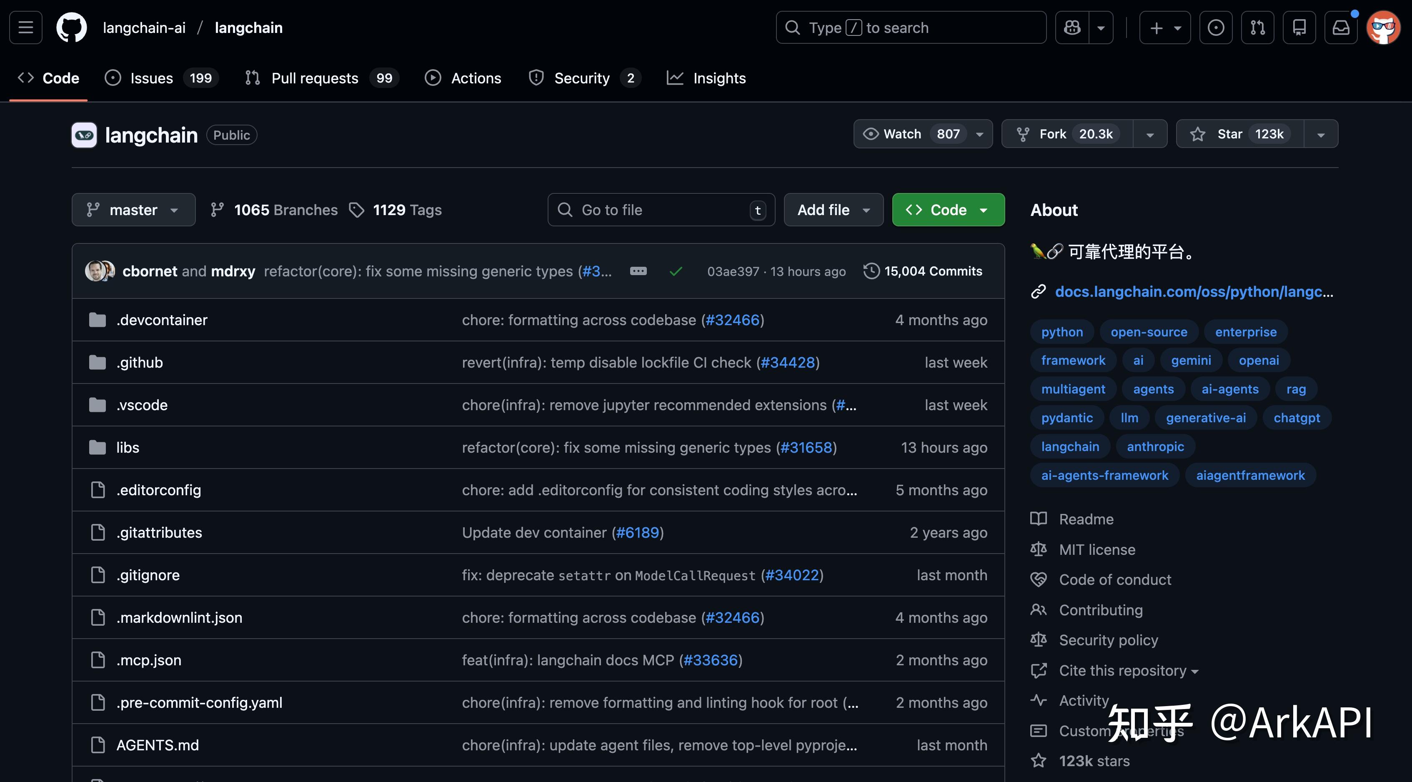Image resolution: width=1412 pixels, height=782 pixels.
Task: Open the libs folder
Action: tap(128, 448)
